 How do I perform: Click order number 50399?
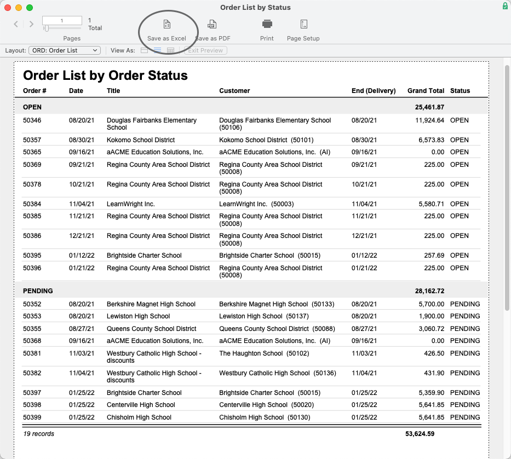(x=32, y=417)
